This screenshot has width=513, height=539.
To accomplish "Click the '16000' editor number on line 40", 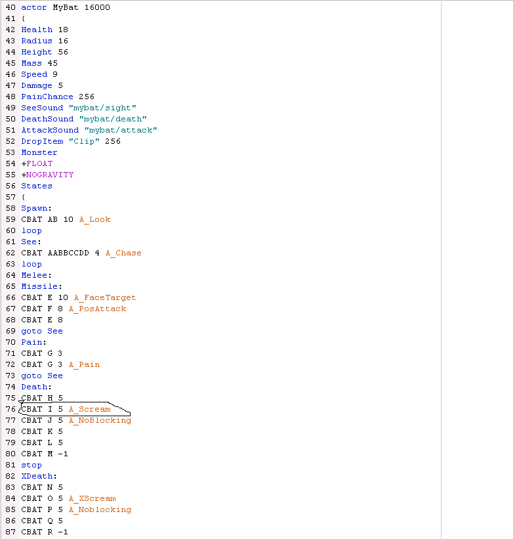I will click(x=97, y=7).
